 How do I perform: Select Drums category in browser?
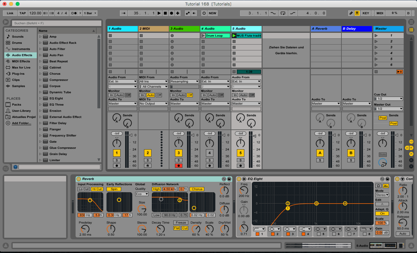(x=17, y=43)
